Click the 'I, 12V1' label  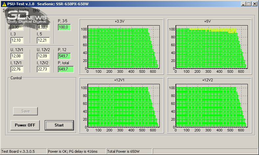click(x=16, y=63)
